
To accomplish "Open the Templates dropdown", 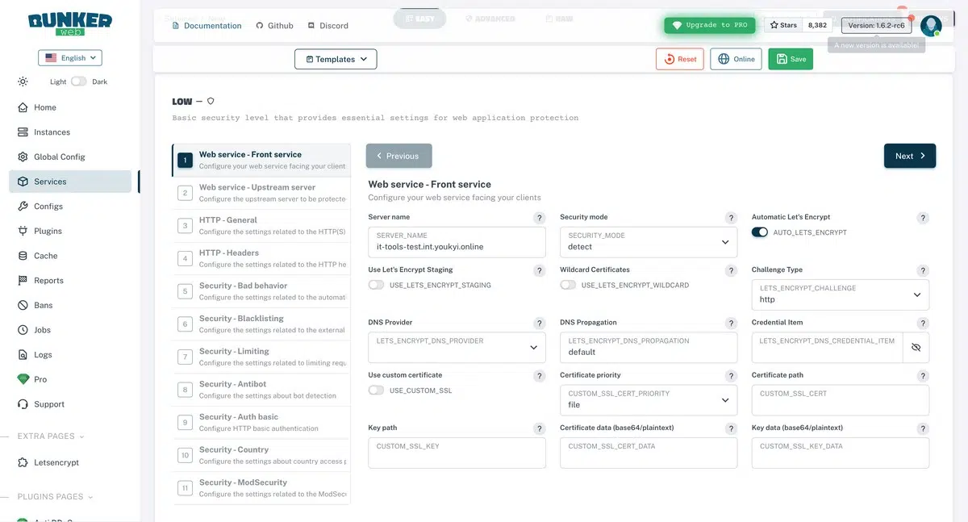I will click(336, 59).
